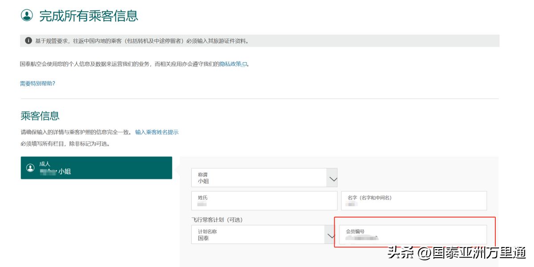The width and height of the screenshot is (534, 267).
Task: Focus the 姓氏 surname input field
Action: coord(264,201)
